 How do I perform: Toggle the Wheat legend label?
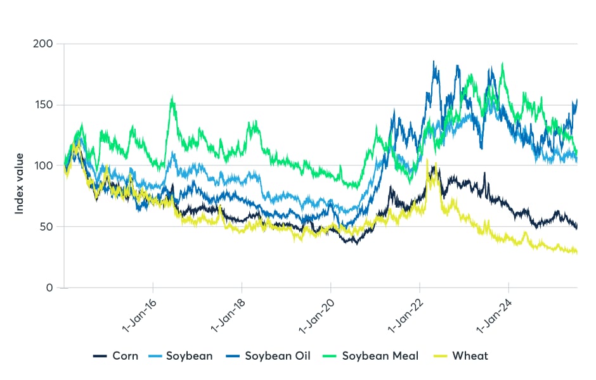470,356
